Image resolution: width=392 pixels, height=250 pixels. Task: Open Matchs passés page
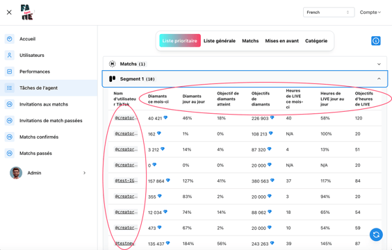tap(35, 153)
